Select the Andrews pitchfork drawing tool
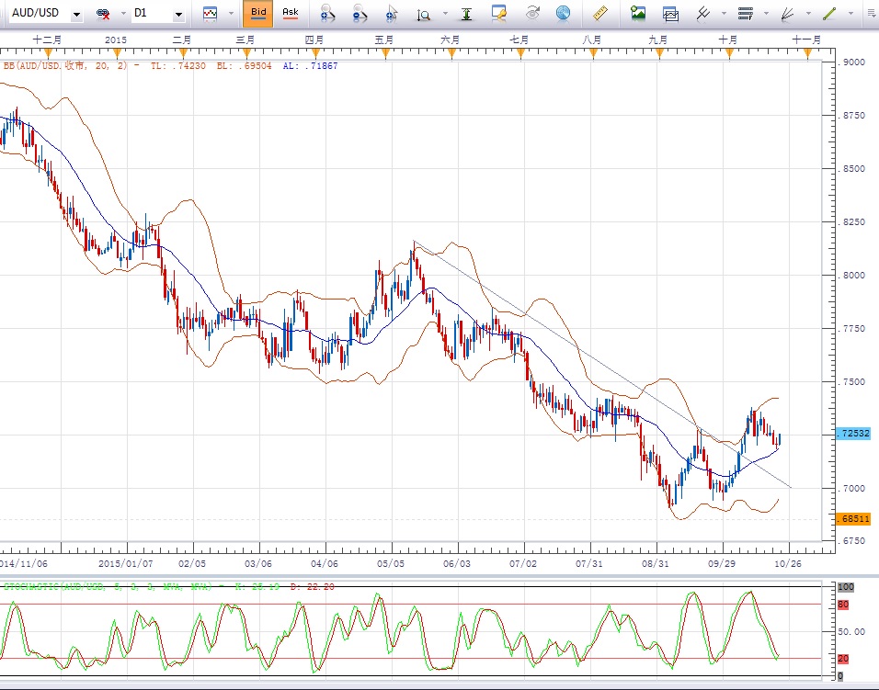879x690 pixels. click(702, 14)
